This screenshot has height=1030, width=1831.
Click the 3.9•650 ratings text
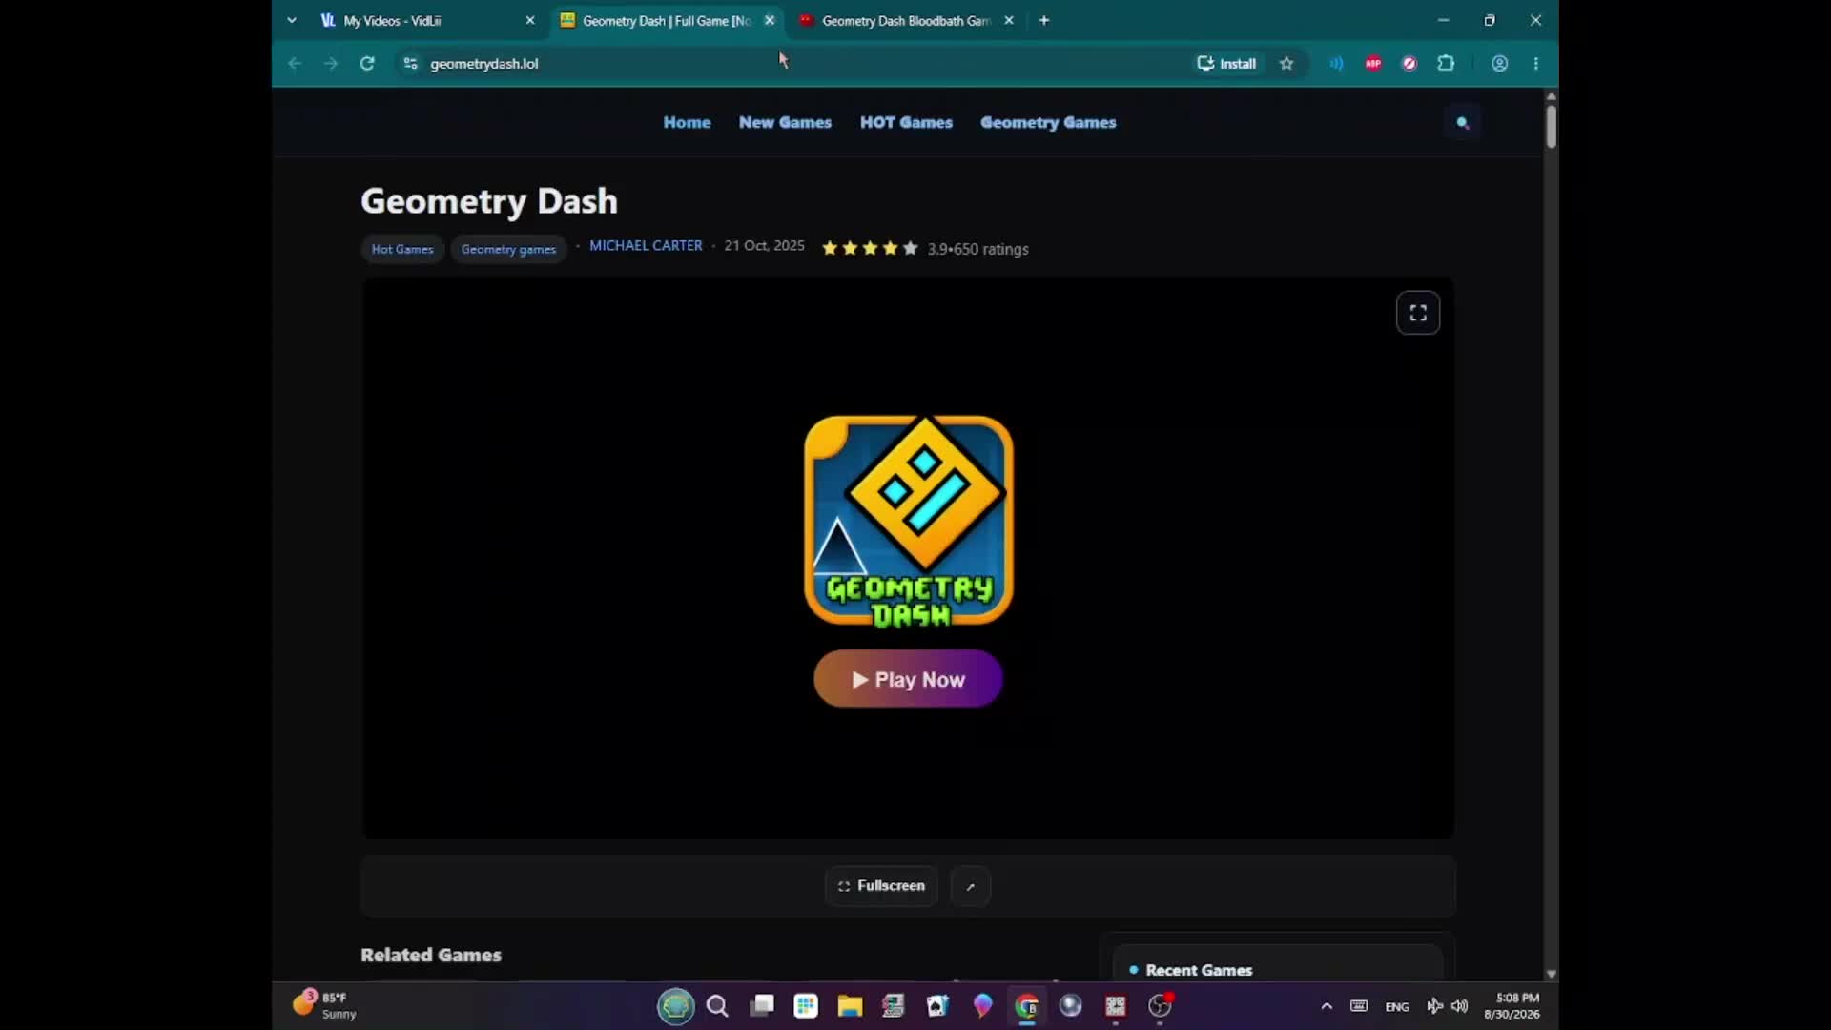[977, 249]
